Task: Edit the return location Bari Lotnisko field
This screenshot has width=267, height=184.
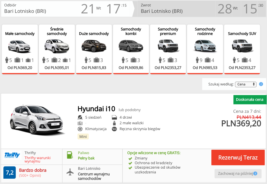Action: (x=162, y=11)
